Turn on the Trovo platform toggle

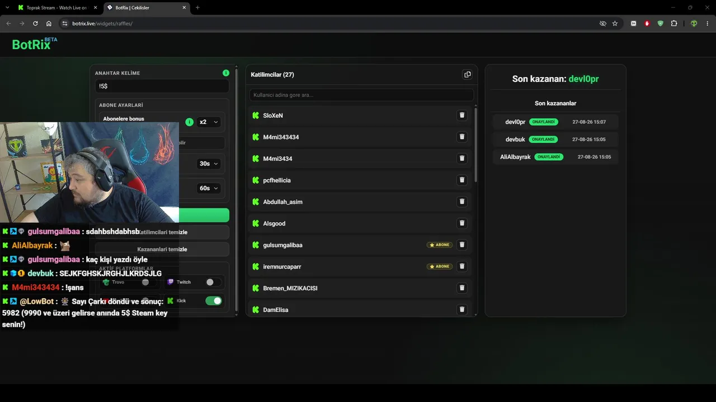coord(148,282)
